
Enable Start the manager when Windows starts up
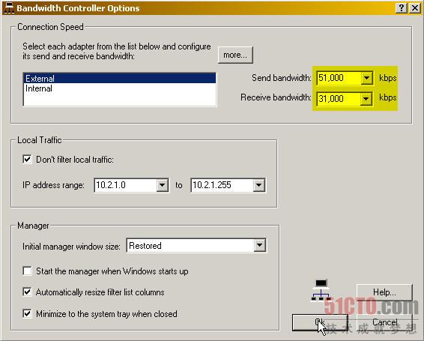[27, 271]
